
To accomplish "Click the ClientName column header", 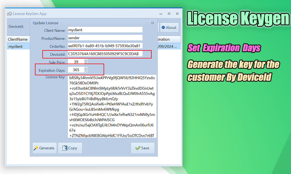I will (x=18, y=39).
